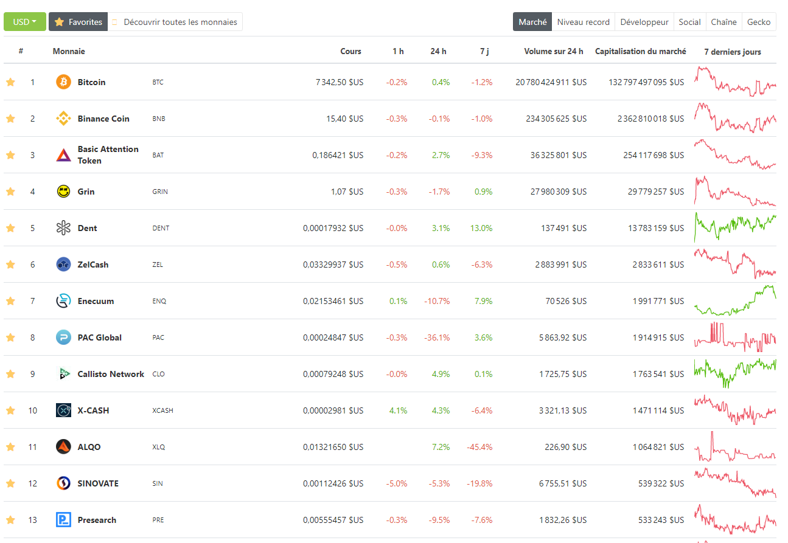Open Bitcoin's 7-day sparkline chart
Screen dimensions: 788x543
click(x=735, y=82)
